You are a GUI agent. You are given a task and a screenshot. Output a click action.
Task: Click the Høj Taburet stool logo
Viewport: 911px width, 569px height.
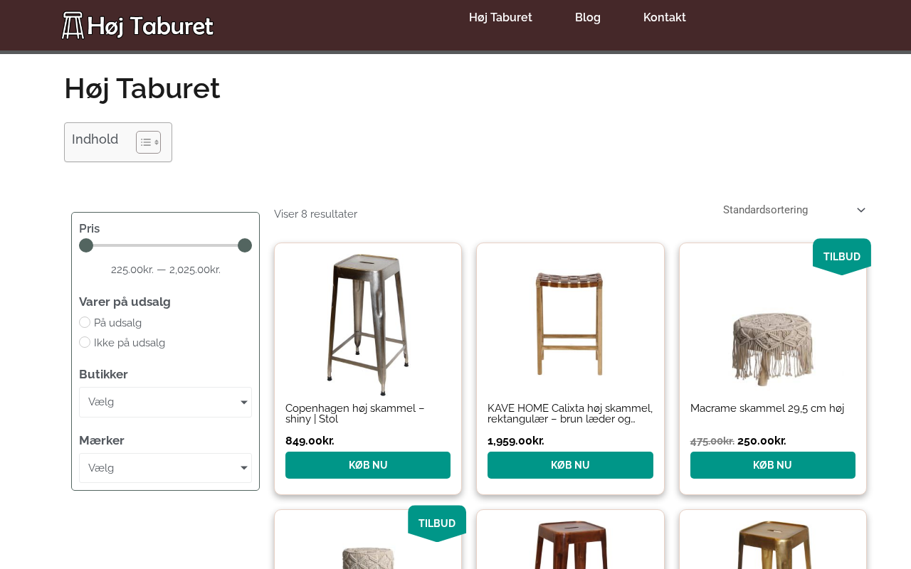[x=137, y=26]
